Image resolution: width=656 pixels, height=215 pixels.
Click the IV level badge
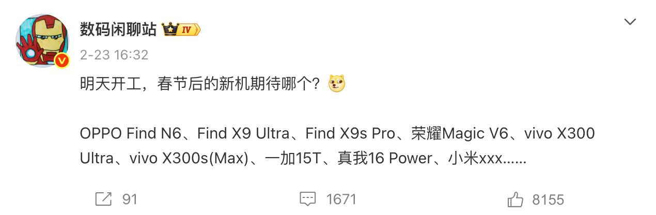(x=189, y=30)
